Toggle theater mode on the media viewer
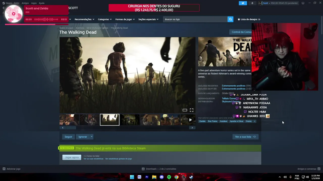The width and height of the screenshot is (323, 181). (x=185, y=110)
